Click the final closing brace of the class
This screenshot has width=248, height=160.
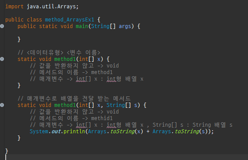pos(7,151)
